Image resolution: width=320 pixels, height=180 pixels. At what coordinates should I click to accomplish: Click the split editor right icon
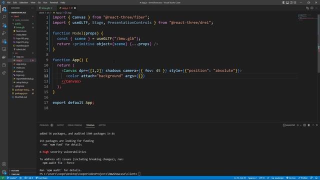click(312, 8)
